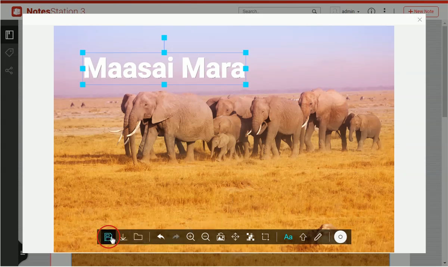Viewport: 448px width, 267px height.
Task: Click the Download arrow icon
Action: tap(123, 237)
